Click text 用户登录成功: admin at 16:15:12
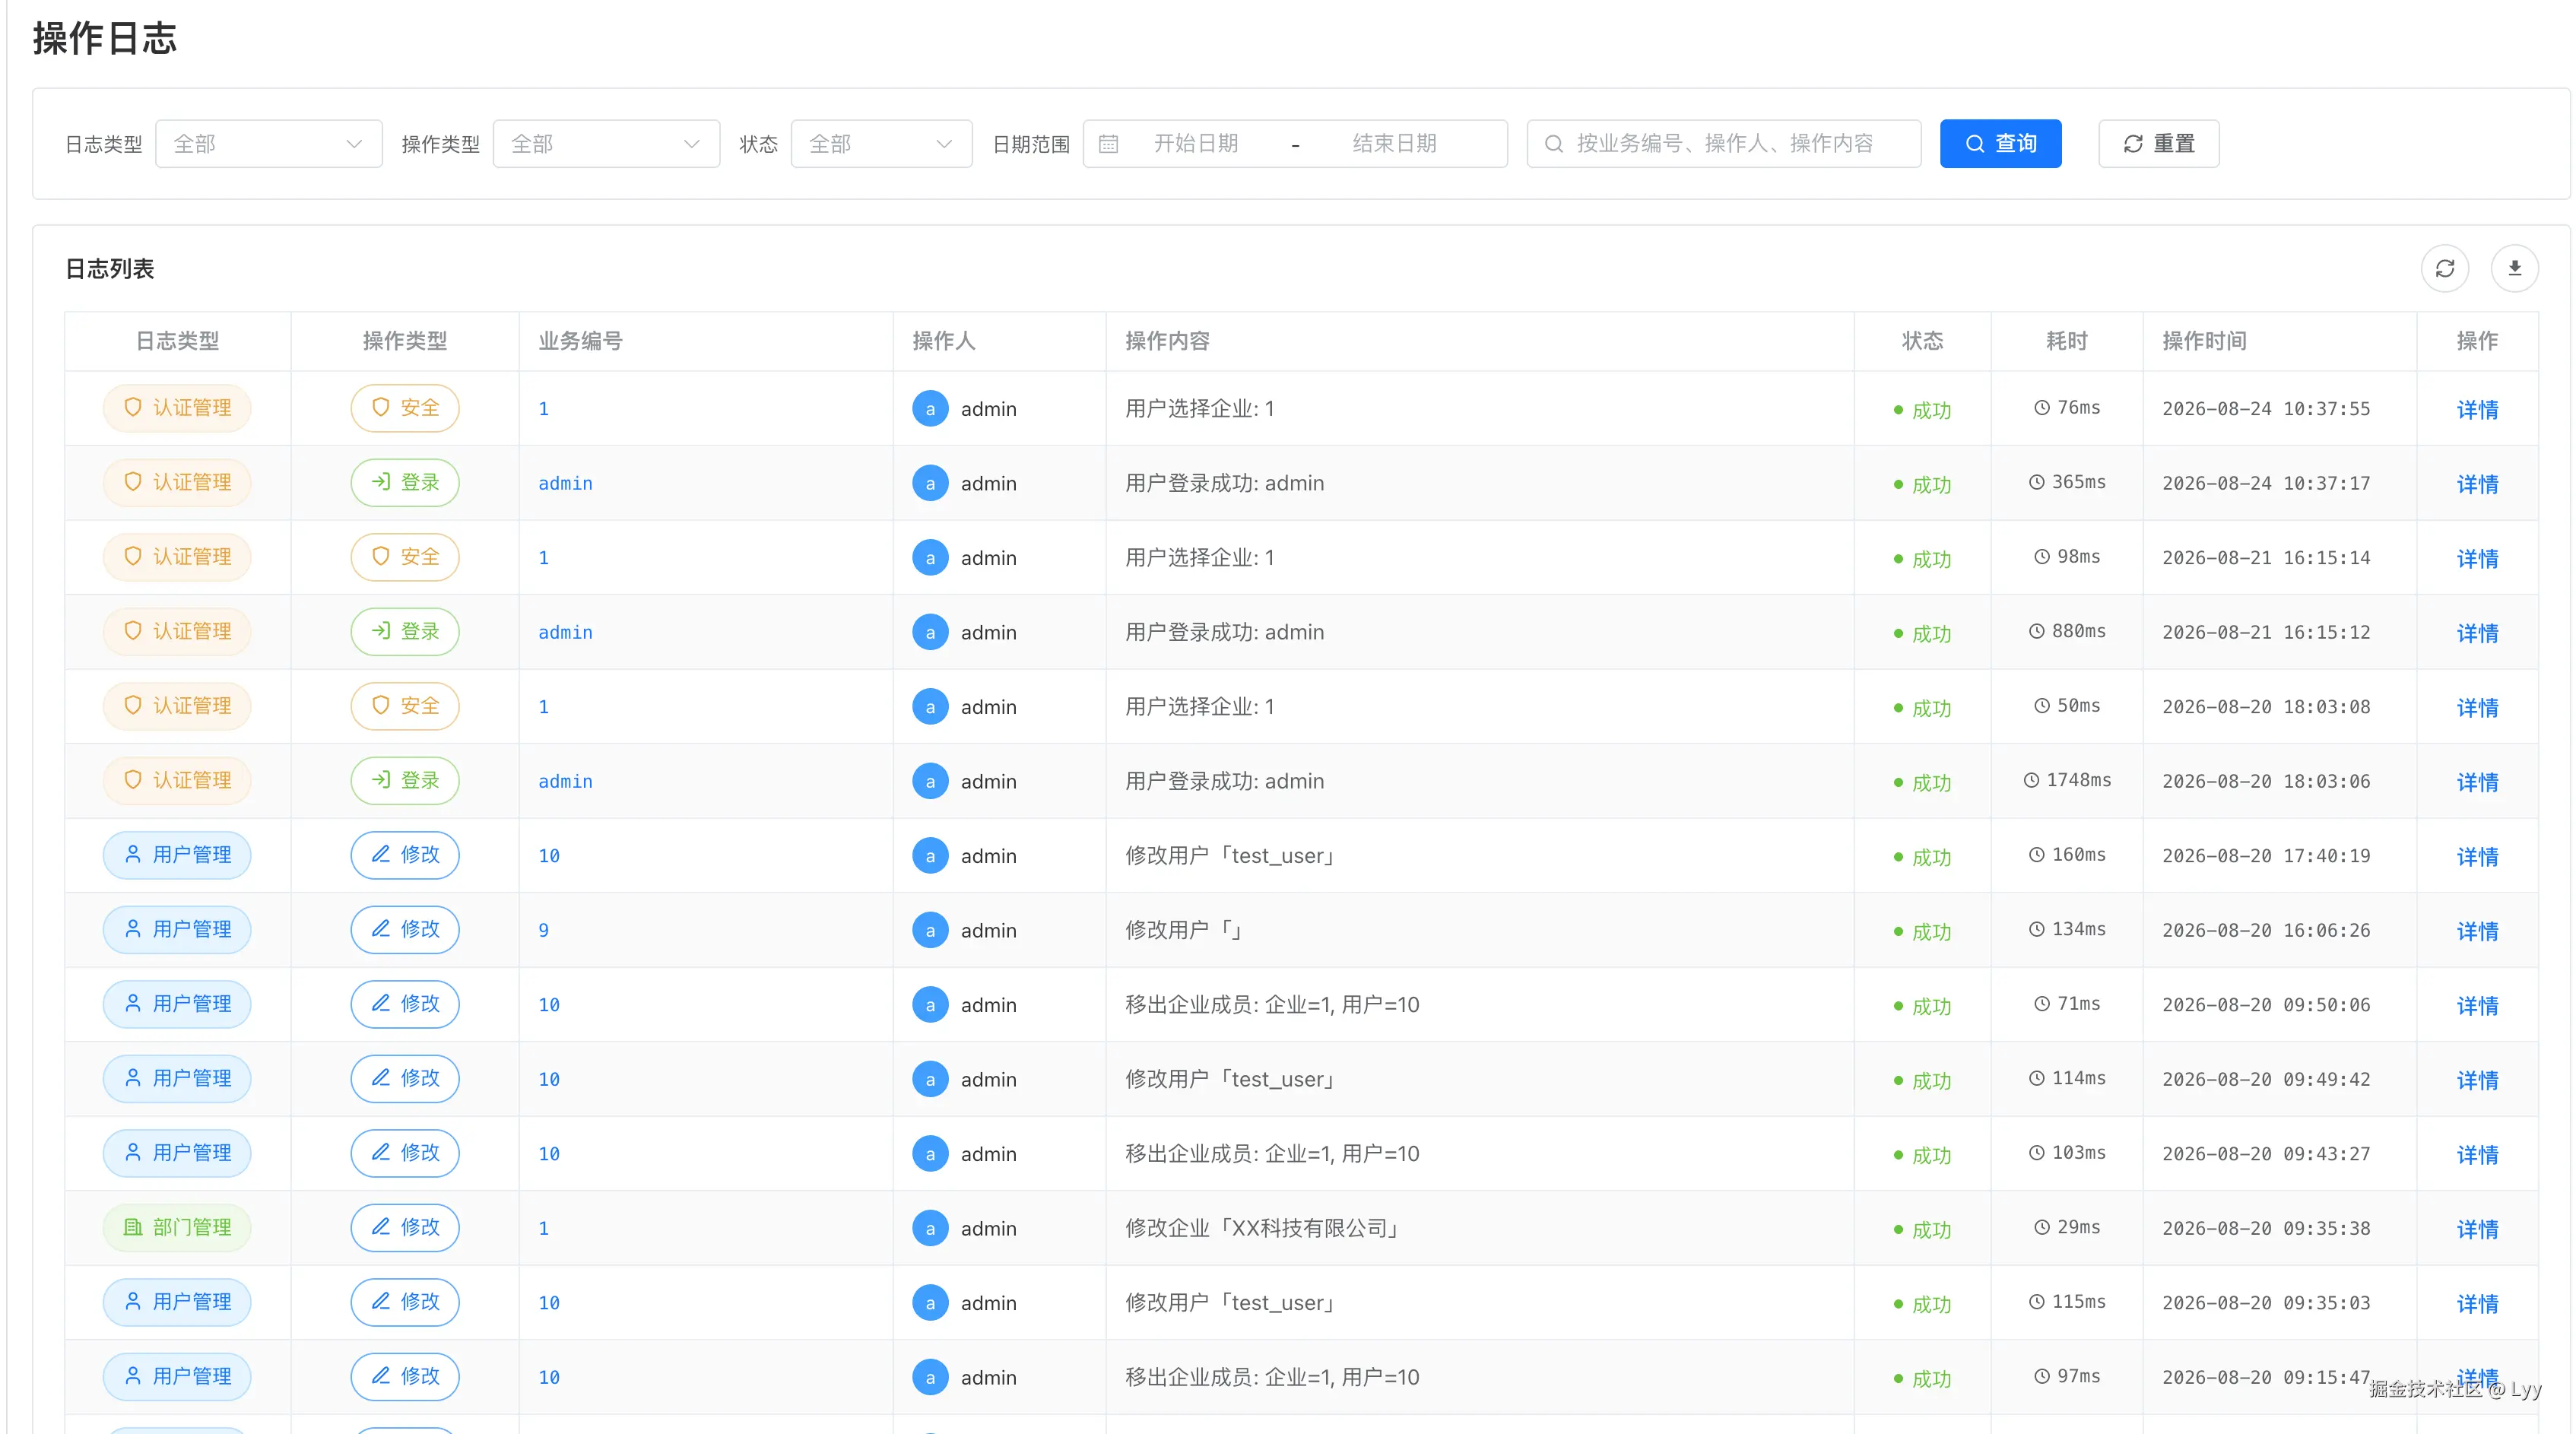The width and height of the screenshot is (2576, 1434). coord(1224,632)
